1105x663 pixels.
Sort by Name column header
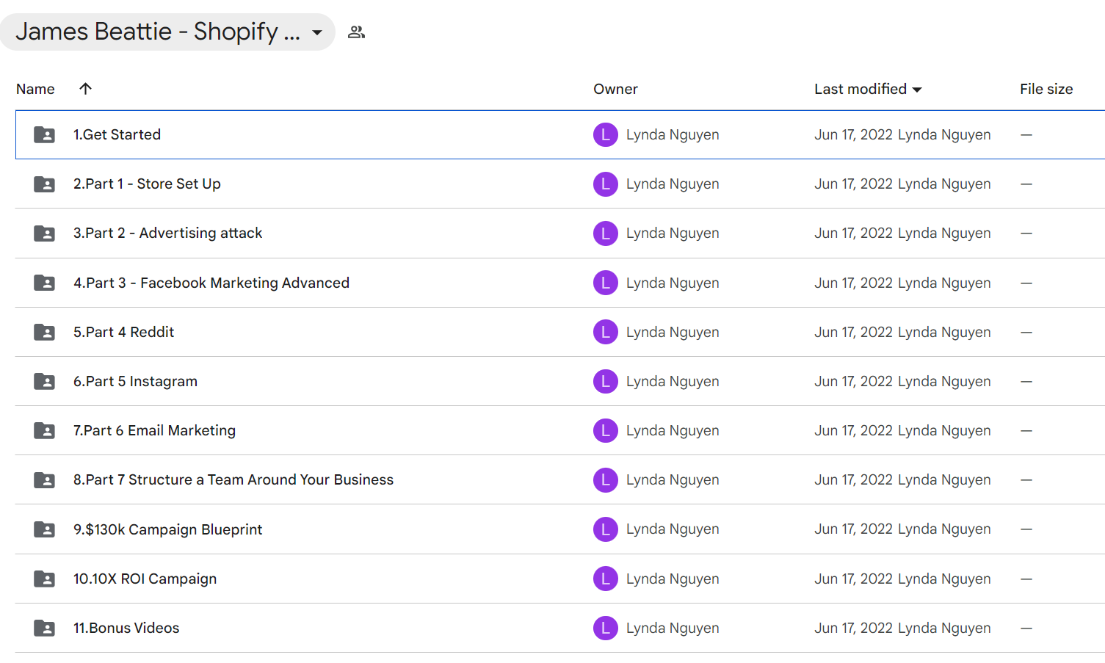[x=35, y=89]
